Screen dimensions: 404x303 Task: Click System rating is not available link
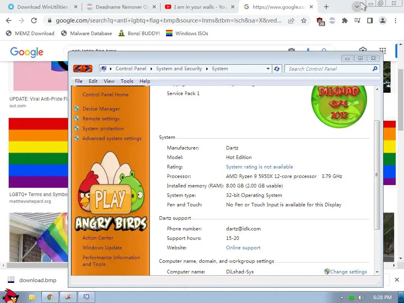[260, 167]
